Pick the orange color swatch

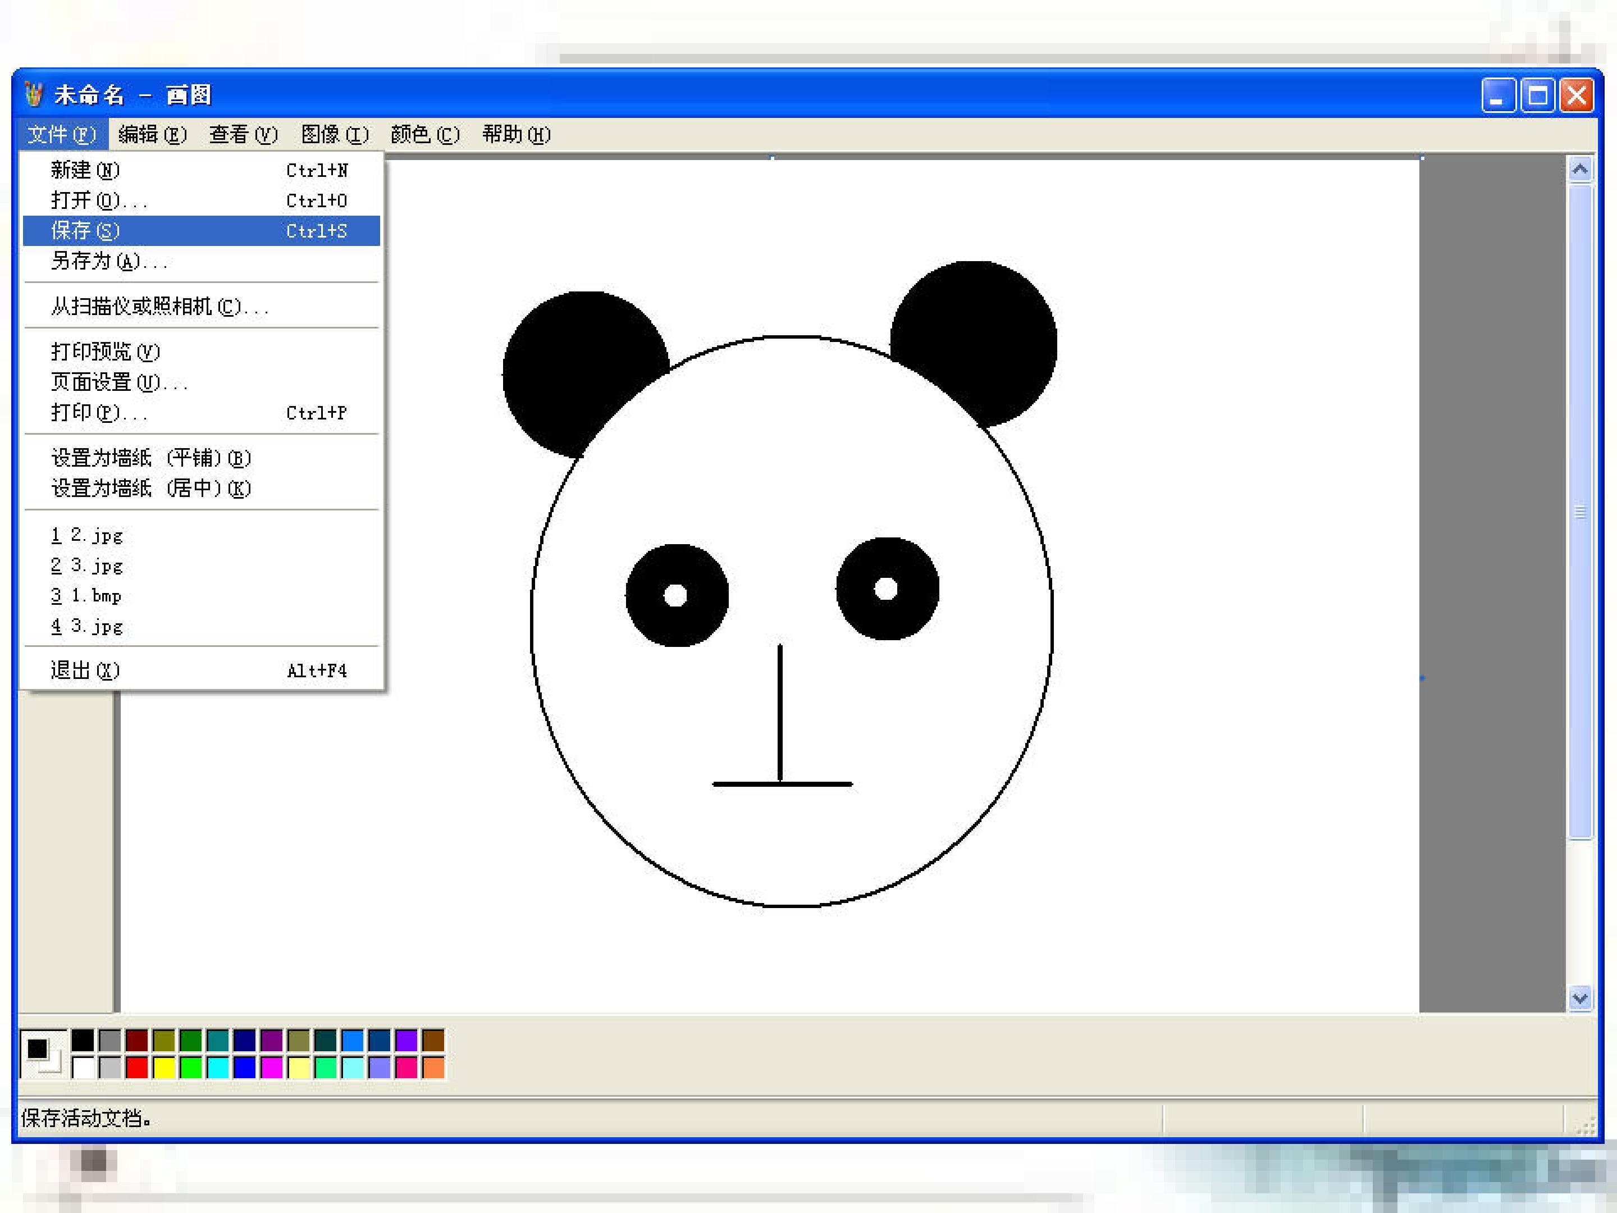click(433, 1068)
